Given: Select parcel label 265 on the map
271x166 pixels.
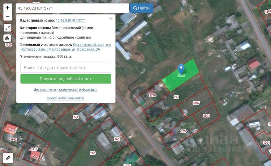Looking at the screenshot, I should click(x=183, y=131).
